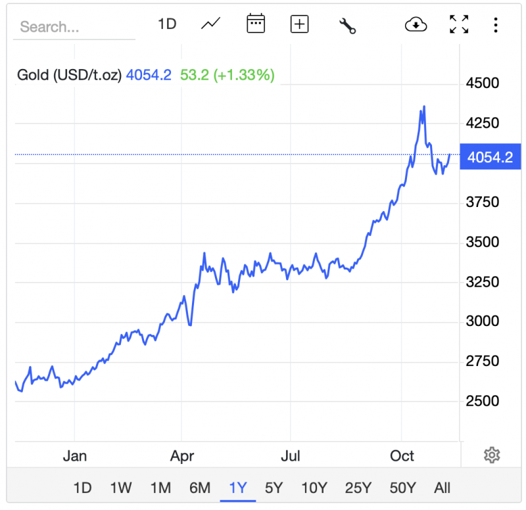Open the 1D interval dropdown
Screen dimensions: 526x510
point(167,25)
